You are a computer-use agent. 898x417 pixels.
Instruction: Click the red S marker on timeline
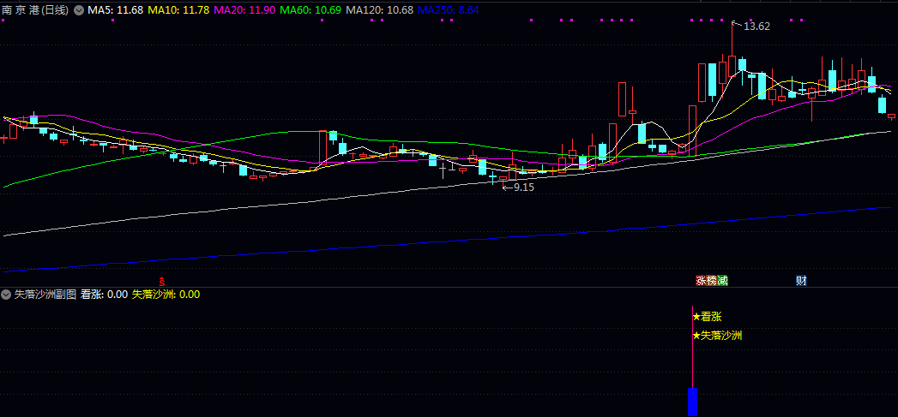pyautogui.click(x=162, y=280)
